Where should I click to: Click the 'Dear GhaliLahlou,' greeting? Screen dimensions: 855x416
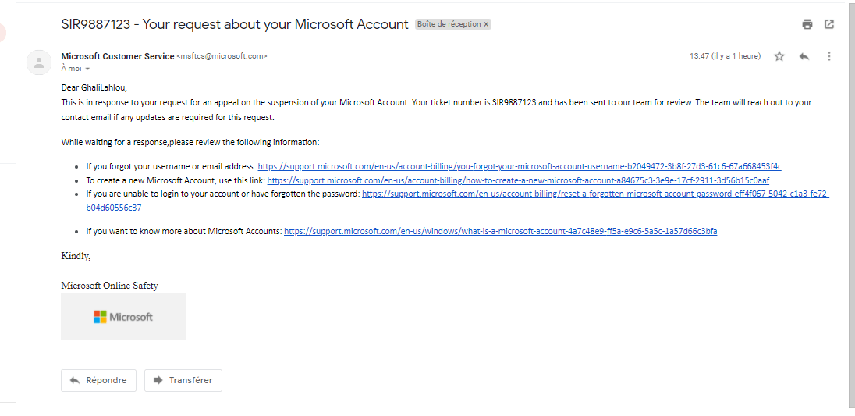click(x=94, y=87)
